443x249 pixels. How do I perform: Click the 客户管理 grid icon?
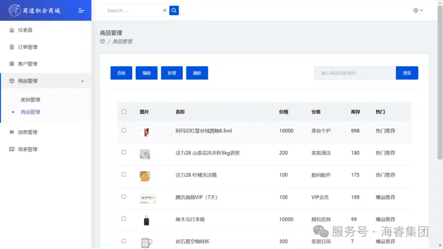coord(12,64)
